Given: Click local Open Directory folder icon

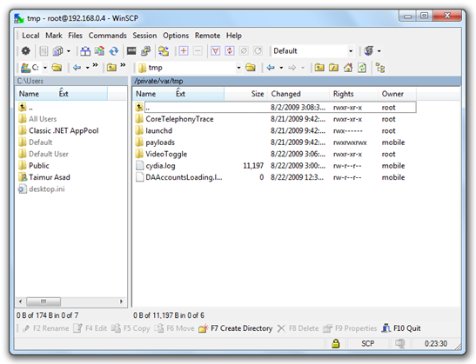Looking at the screenshot, I should (57, 68).
